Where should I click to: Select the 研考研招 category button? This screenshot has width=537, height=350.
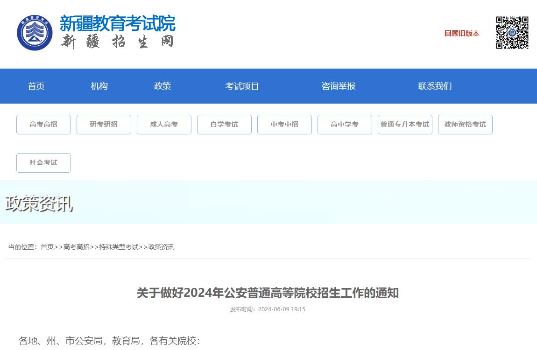pos(104,124)
